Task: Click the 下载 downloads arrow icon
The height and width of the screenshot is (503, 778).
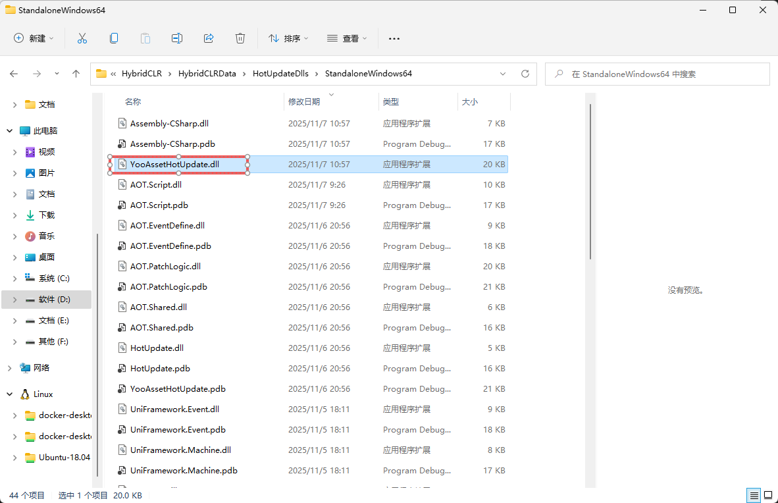Action: 30,215
